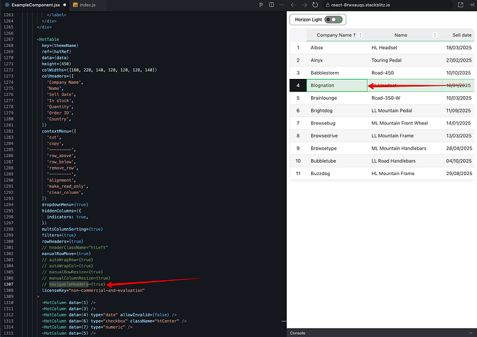
Task: Click the Touring Pedal cell
Action: [404, 60]
